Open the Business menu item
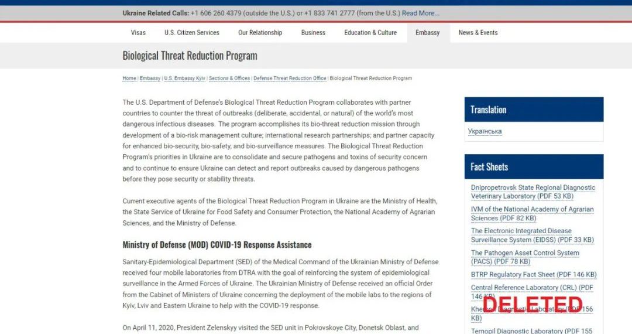632x334 pixels. [x=313, y=33]
